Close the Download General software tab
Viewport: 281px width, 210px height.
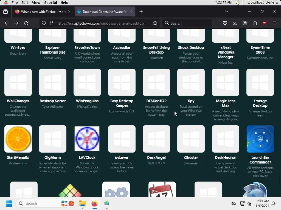pyautogui.click(x=131, y=11)
